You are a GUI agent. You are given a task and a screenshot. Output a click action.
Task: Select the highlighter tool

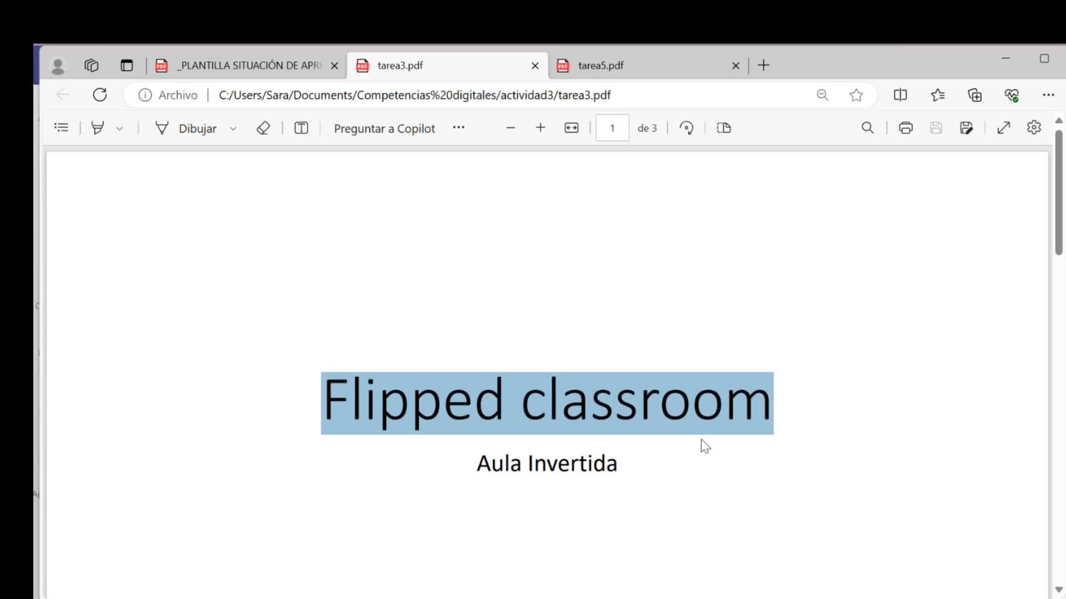click(98, 128)
